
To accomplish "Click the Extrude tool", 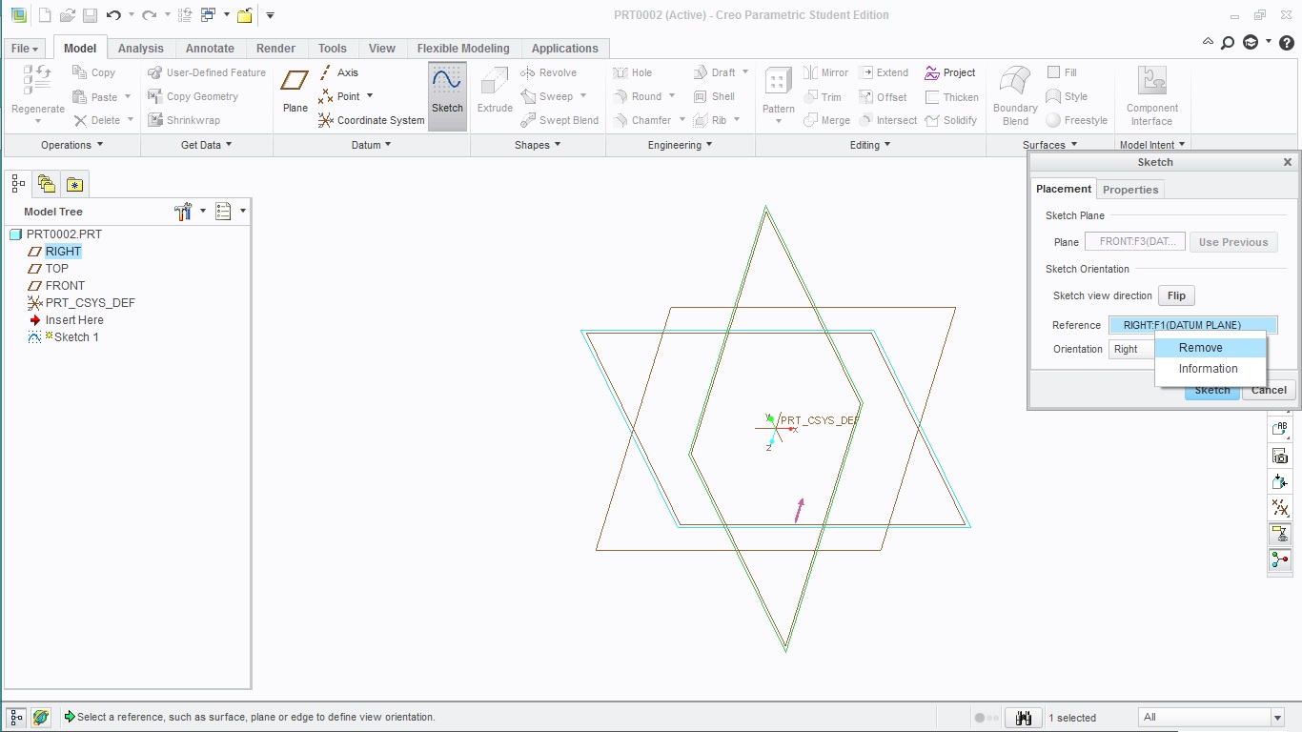I will click(495, 91).
